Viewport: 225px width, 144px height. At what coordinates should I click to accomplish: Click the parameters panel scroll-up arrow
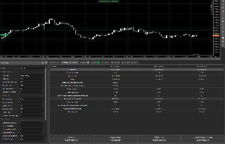pos(46,66)
